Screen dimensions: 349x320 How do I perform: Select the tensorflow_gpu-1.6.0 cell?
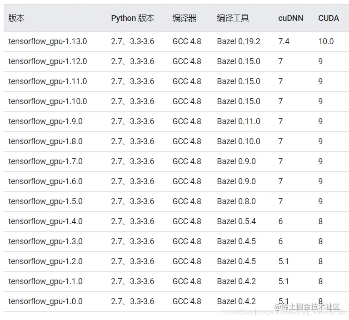(x=45, y=182)
